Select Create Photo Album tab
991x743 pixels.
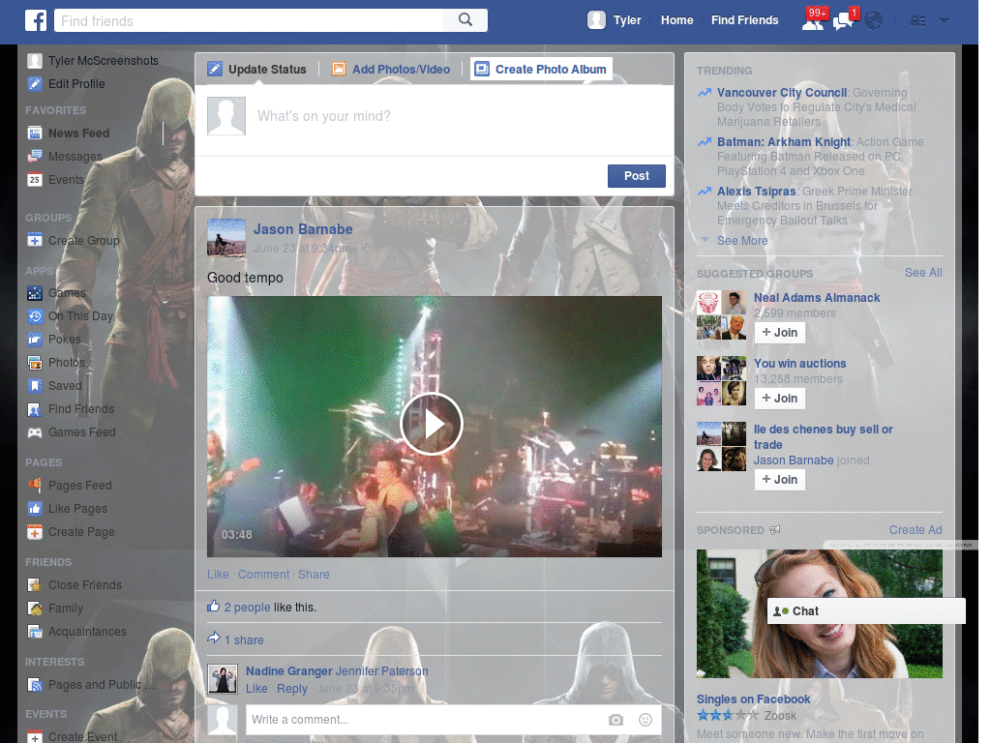coord(541,69)
